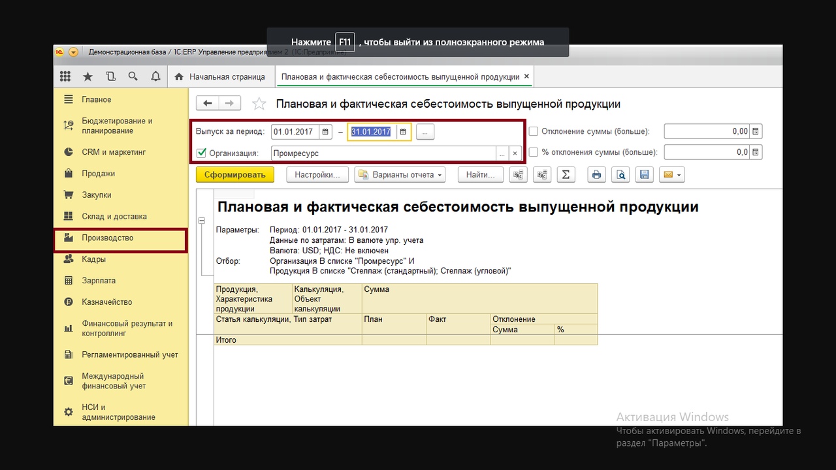Screen dimensions: 836x470
Task: Open print preview icon
Action: [x=620, y=175]
